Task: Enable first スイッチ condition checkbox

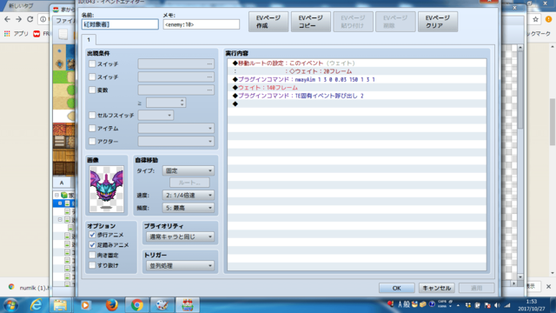Action: tap(92, 63)
